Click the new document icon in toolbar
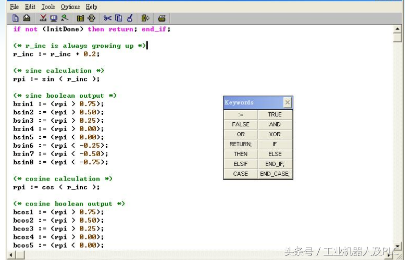The width and height of the screenshot is (405, 260). click(x=15, y=18)
